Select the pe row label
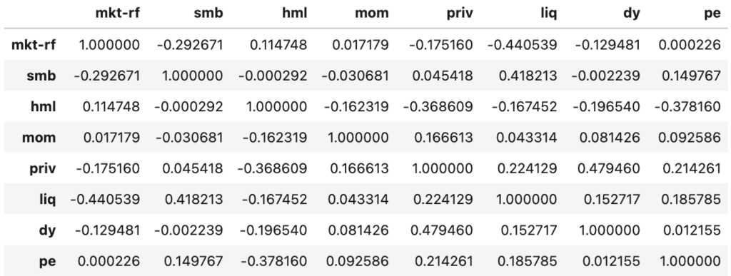 pos(48,261)
